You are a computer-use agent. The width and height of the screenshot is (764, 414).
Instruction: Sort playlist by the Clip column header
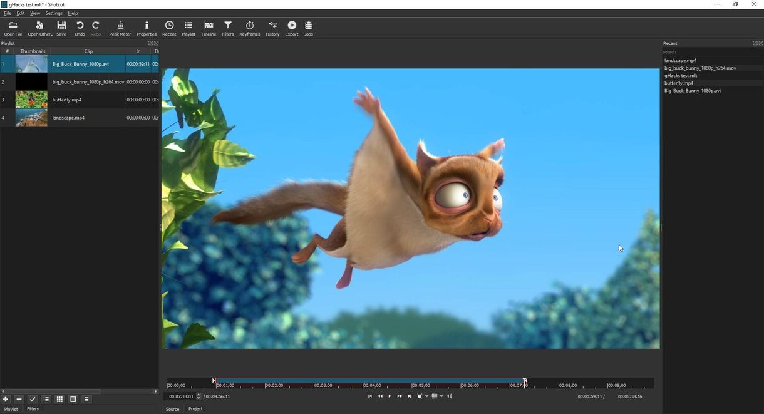coord(88,51)
